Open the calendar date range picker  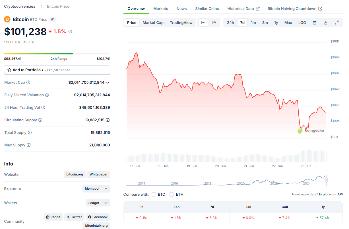pos(315,23)
